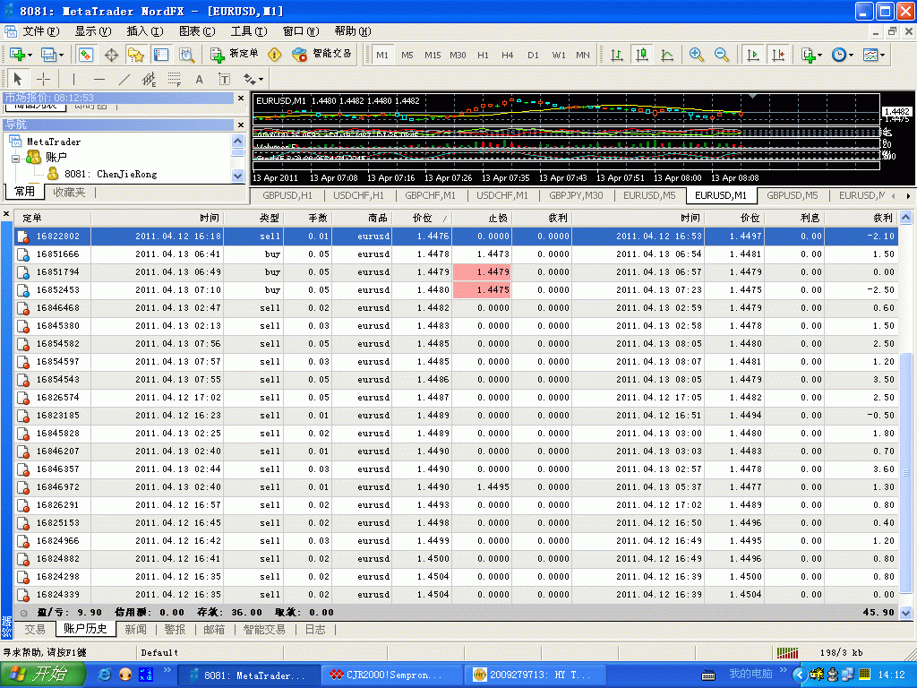Switch to the 交易 terminal tab
The image size is (917, 688).
pos(35,629)
